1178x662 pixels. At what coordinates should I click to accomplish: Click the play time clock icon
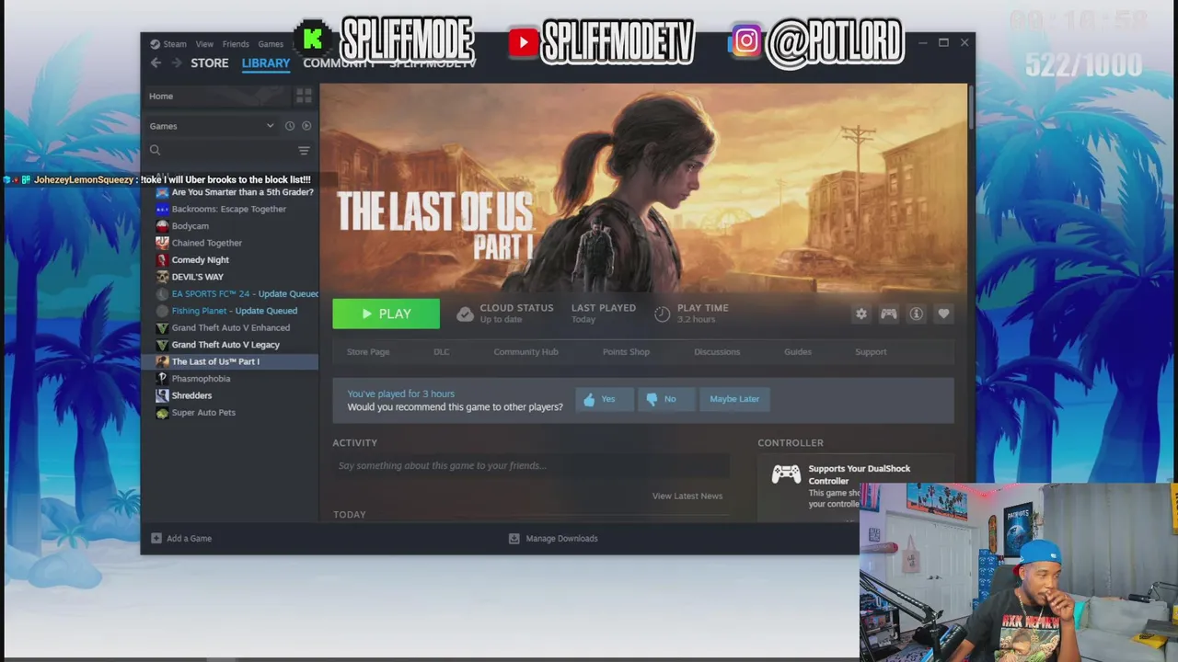click(662, 314)
